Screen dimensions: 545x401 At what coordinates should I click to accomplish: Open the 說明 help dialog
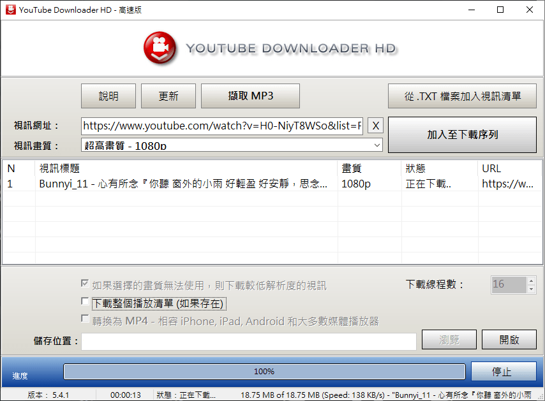pyautogui.click(x=108, y=96)
